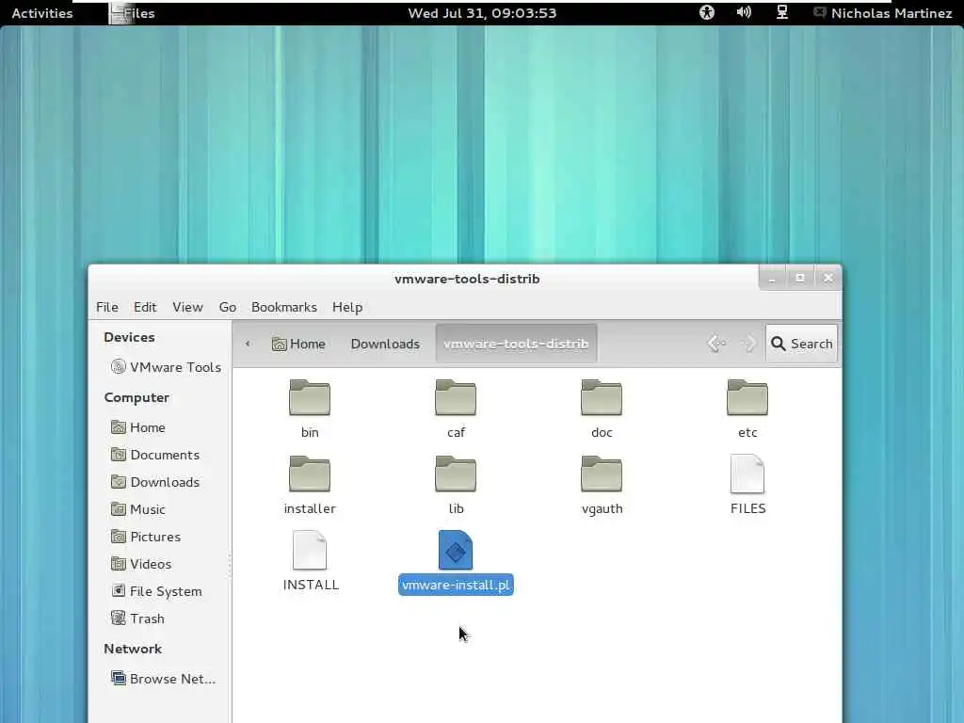
Task: Click the INSTALL file name label
Action: click(x=311, y=585)
